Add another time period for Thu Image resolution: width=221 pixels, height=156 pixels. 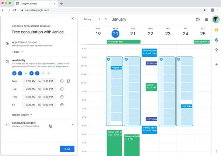[62, 97]
